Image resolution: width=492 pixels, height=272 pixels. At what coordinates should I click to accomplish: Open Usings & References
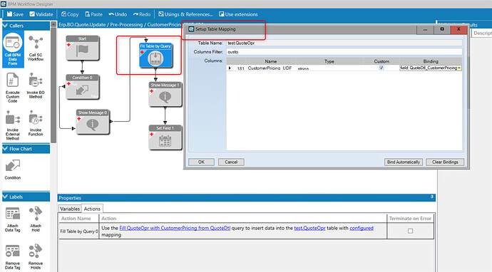185,14
